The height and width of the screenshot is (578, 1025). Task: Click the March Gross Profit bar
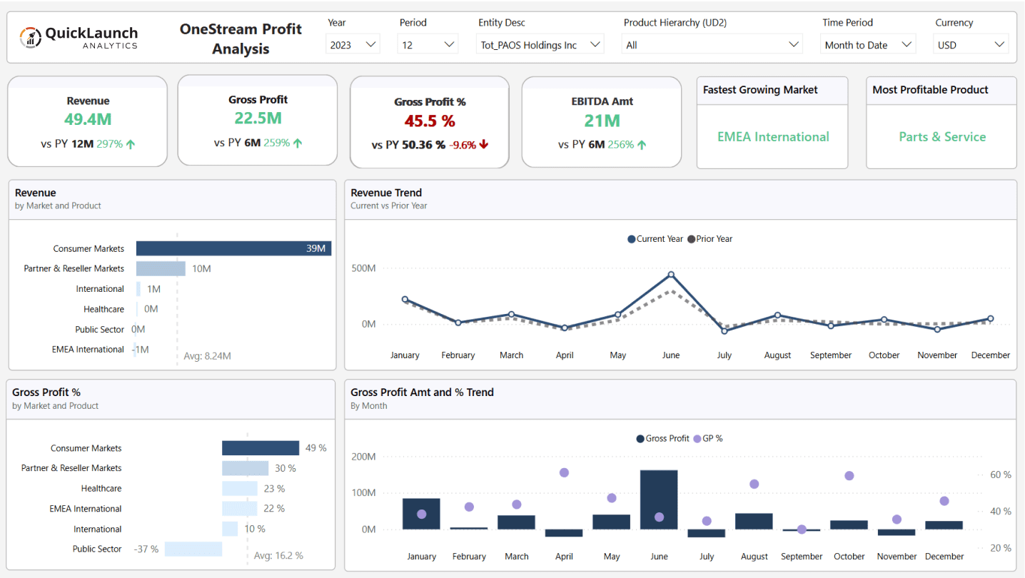coord(517,522)
